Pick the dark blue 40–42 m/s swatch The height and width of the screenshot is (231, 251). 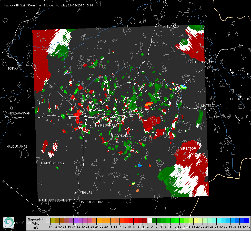(247, 220)
